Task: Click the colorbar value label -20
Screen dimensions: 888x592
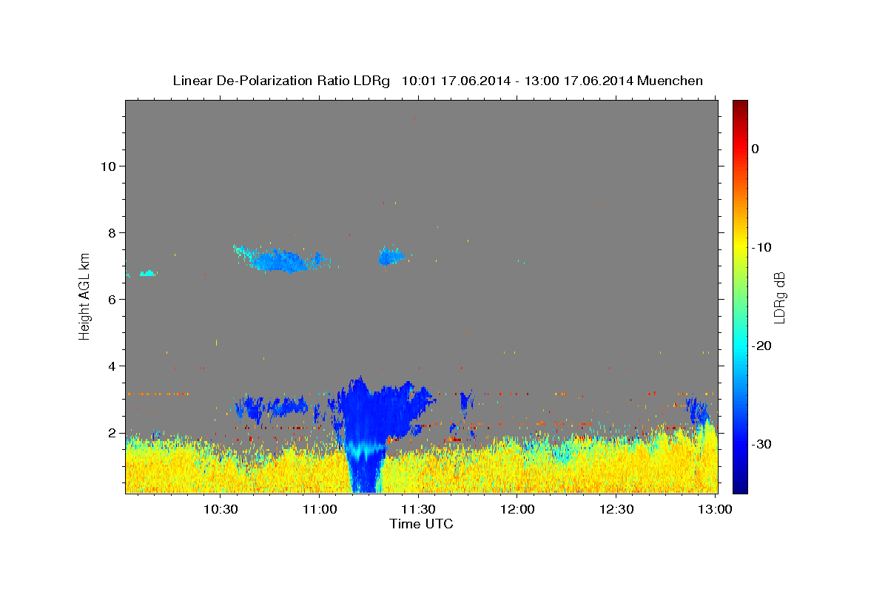Action: [763, 346]
